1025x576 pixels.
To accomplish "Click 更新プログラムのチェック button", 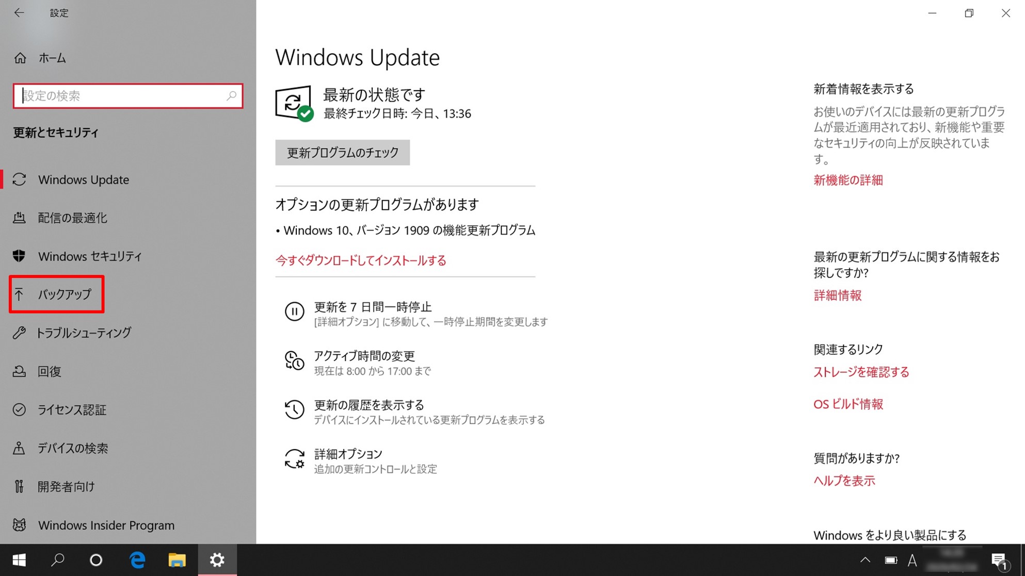I will tap(343, 153).
